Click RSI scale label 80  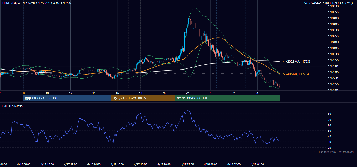330,114
